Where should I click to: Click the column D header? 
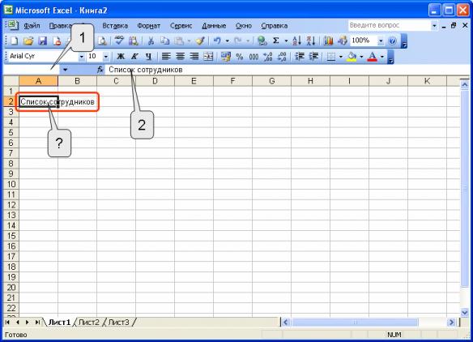click(x=155, y=81)
